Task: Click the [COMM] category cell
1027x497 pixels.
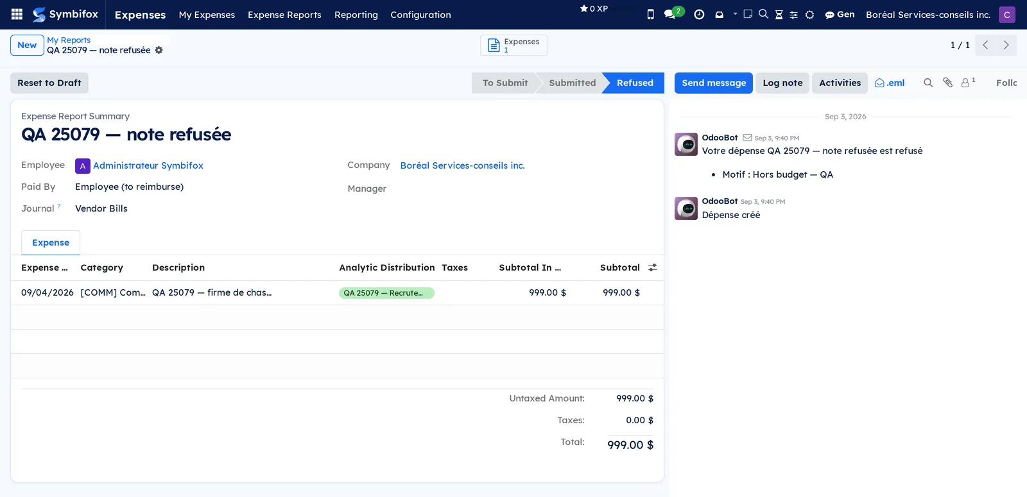Action: 113,292
